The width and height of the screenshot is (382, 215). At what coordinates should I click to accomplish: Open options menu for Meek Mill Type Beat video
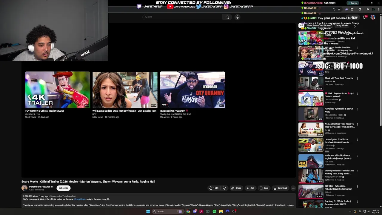357,79
